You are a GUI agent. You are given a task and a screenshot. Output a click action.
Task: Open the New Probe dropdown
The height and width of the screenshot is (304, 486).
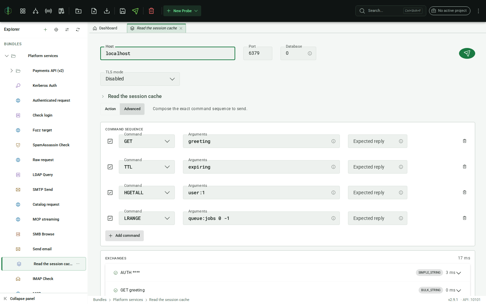(x=182, y=11)
